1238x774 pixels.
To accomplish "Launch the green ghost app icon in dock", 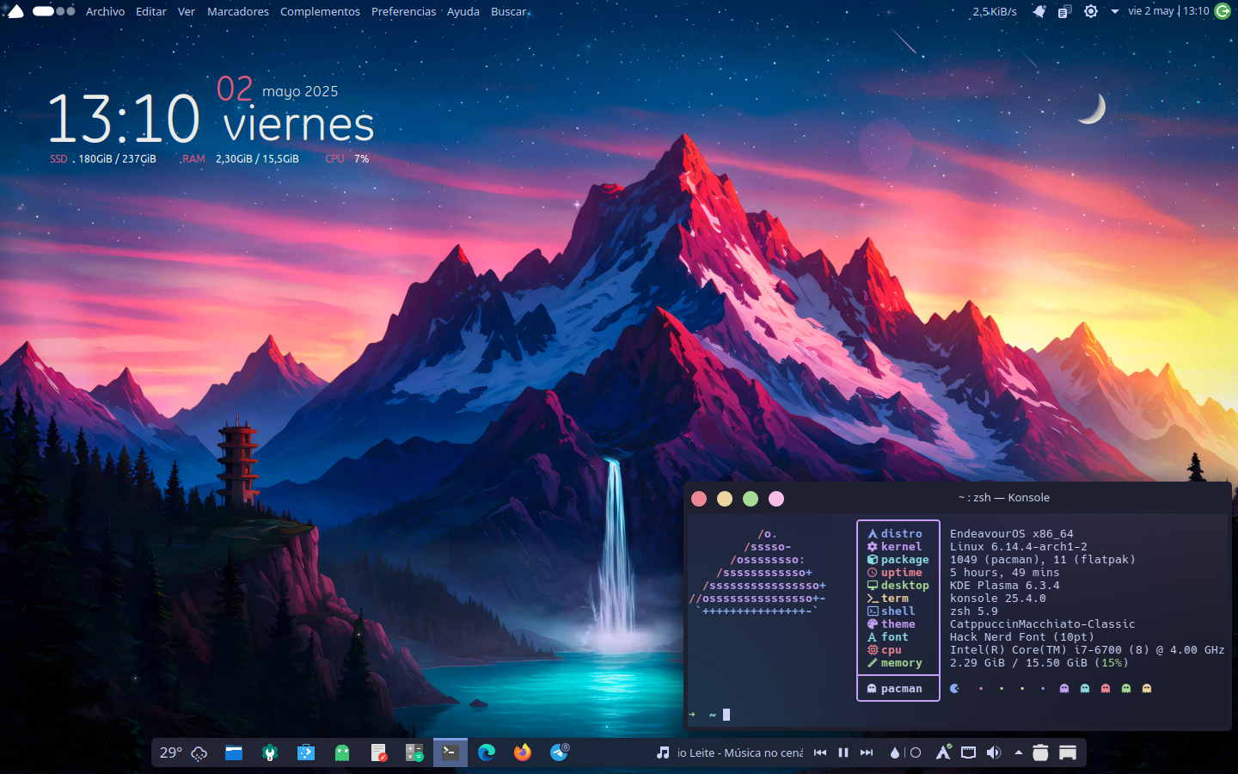I will pos(342,752).
